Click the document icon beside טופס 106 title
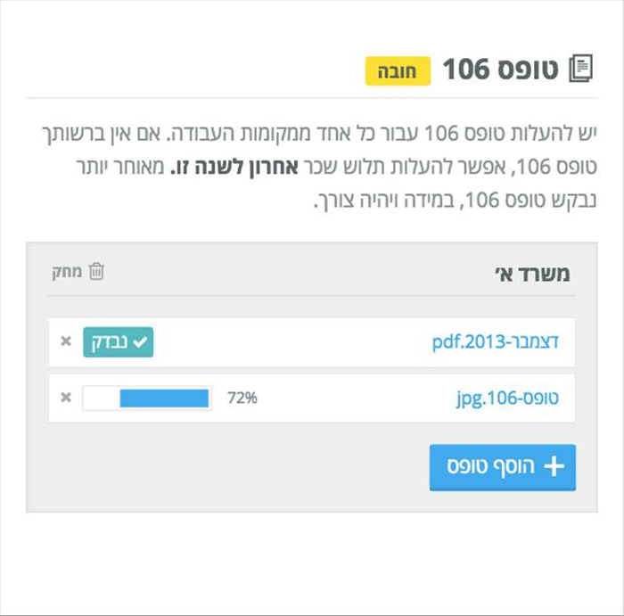This screenshot has height=616, width=624. pos(581,69)
